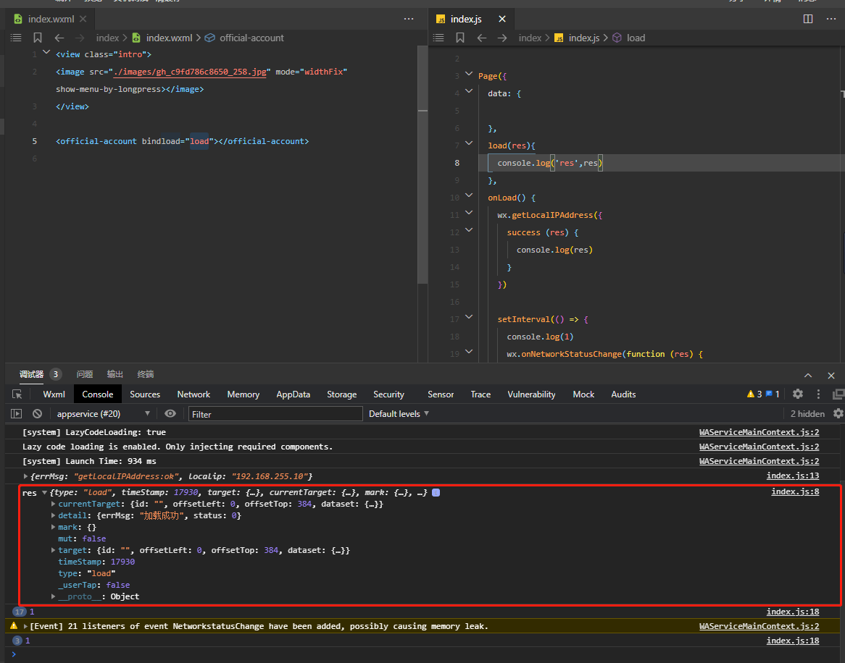Click the split editor icon
The height and width of the screenshot is (663, 845).
[808, 19]
